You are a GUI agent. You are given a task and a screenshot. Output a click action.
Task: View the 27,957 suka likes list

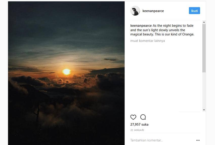pyautogui.click(x=139, y=124)
